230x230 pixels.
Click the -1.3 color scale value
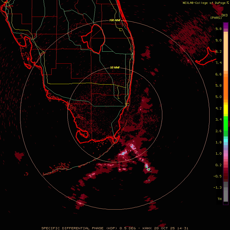pyautogui.click(x=217, y=188)
